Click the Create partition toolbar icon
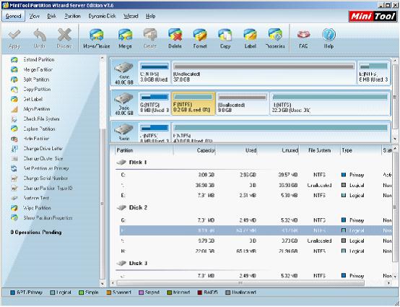 point(150,35)
